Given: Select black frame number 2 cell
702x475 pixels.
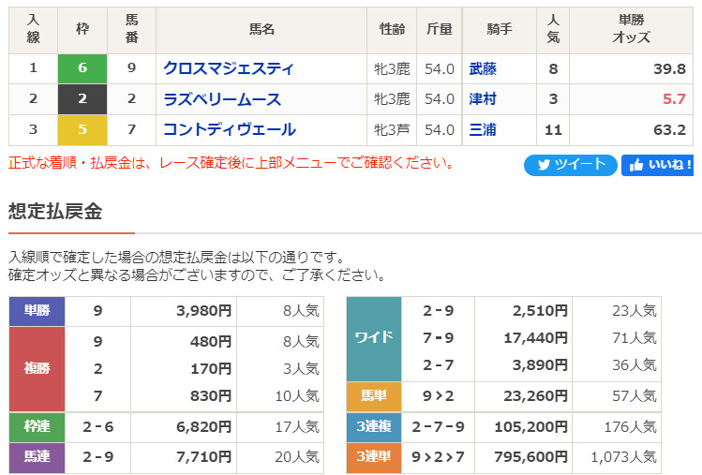Looking at the screenshot, I should (x=82, y=99).
